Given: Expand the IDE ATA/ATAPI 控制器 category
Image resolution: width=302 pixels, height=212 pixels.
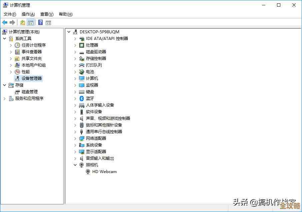Looking at the screenshot, I should click(x=75, y=38).
